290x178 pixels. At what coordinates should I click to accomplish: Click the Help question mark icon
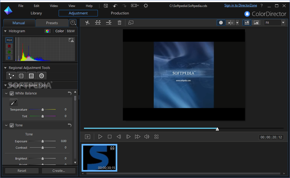click(261, 6)
